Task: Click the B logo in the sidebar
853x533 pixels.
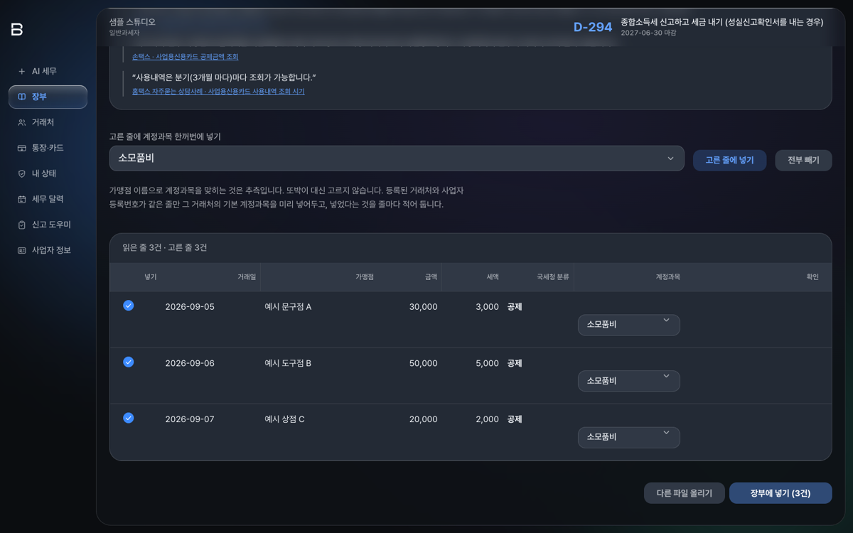Action: 17,29
